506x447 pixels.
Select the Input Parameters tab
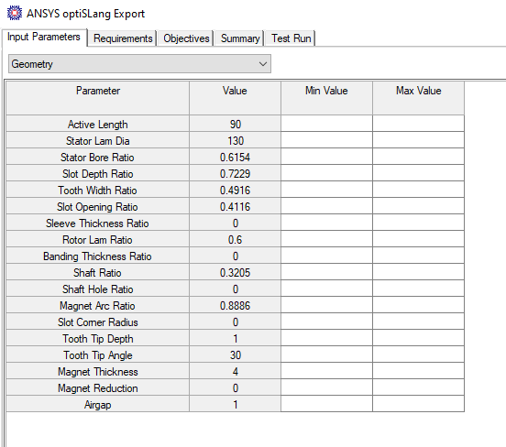click(x=44, y=37)
